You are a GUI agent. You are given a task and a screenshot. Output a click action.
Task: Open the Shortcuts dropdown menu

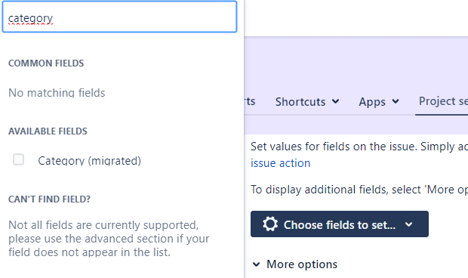[307, 102]
